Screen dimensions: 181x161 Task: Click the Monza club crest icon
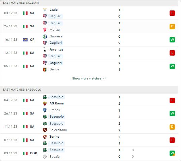point(45,30)
